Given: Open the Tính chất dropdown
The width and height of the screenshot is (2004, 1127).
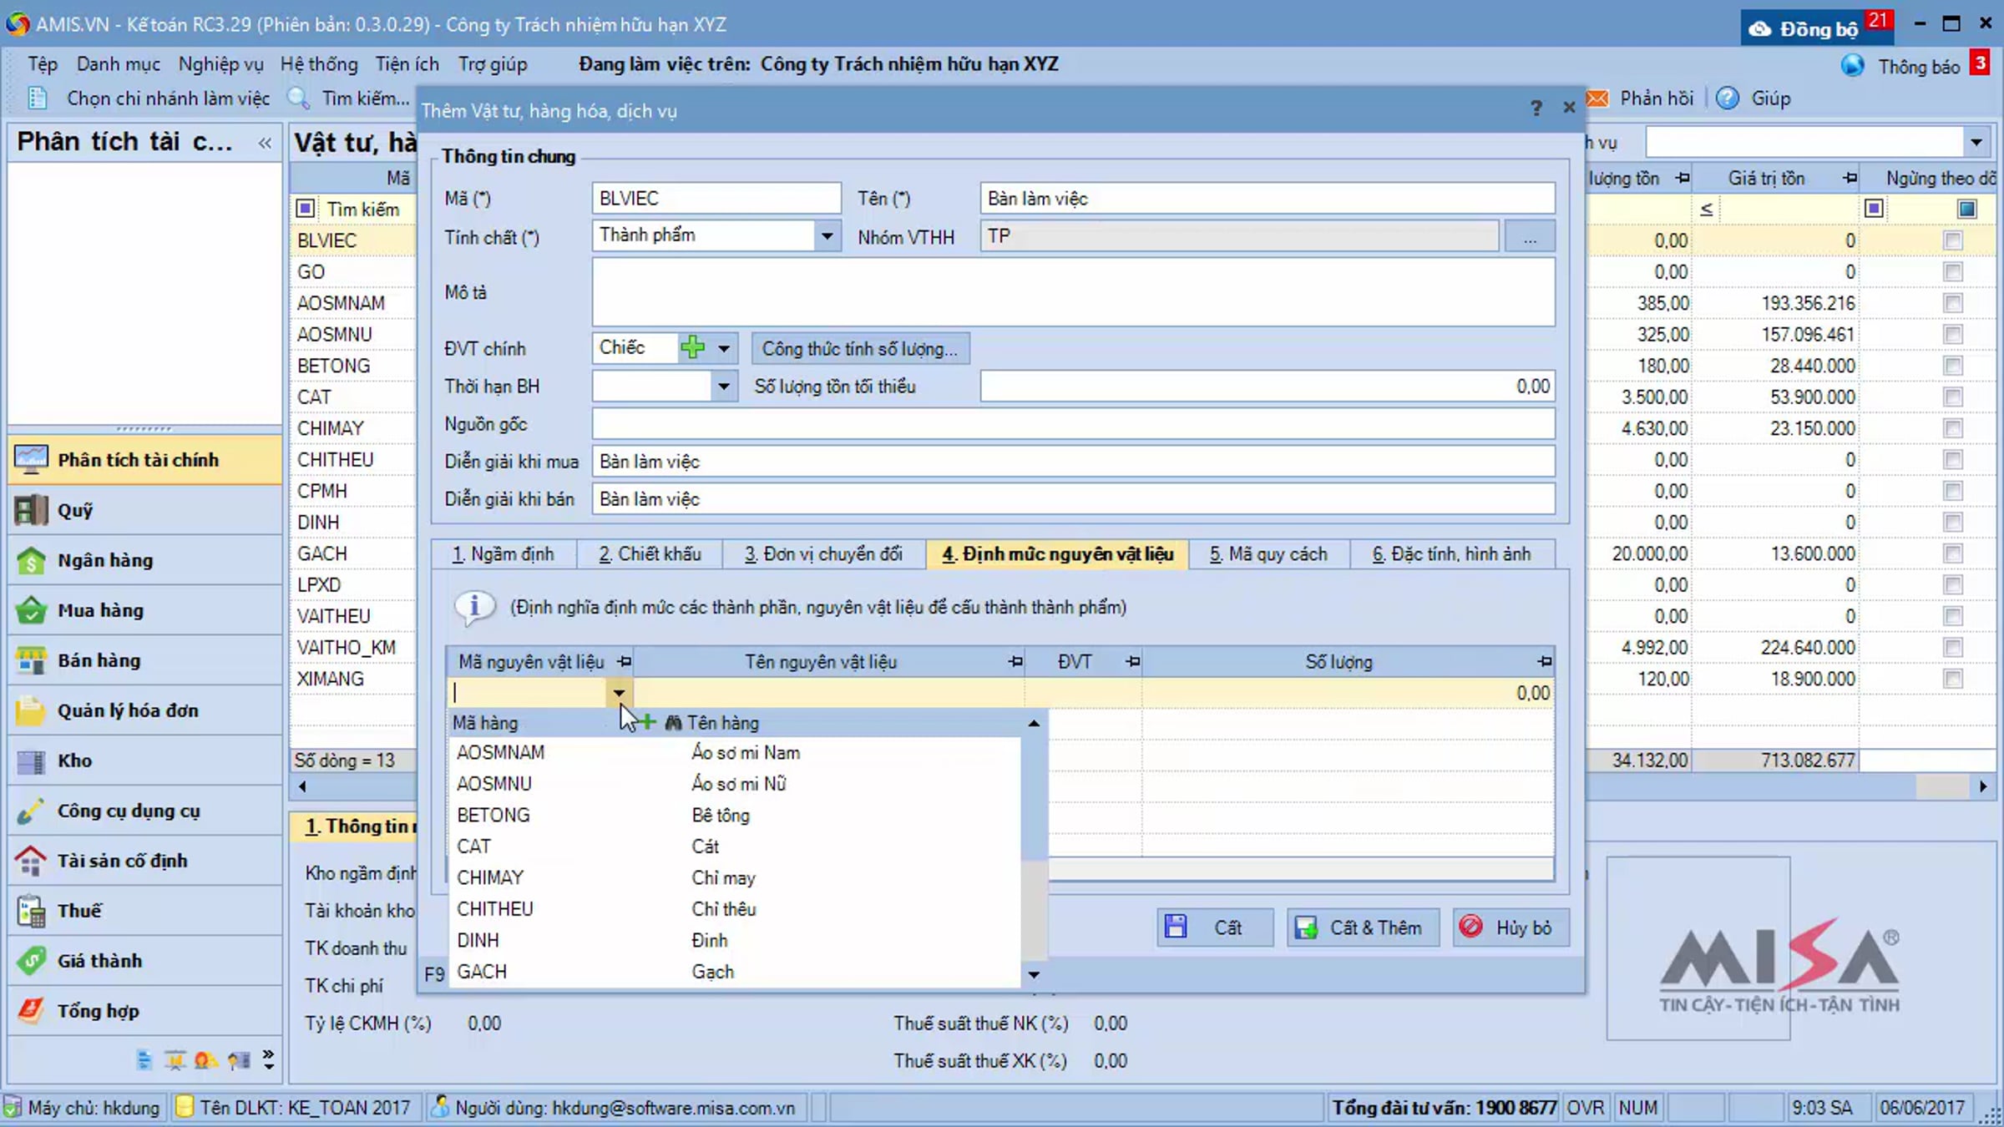Looking at the screenshot, I should pyautogui.click(x=826, y=235).
